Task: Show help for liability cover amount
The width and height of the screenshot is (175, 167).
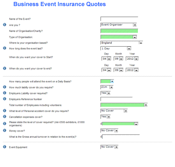Action: click(x=4, y=87)
